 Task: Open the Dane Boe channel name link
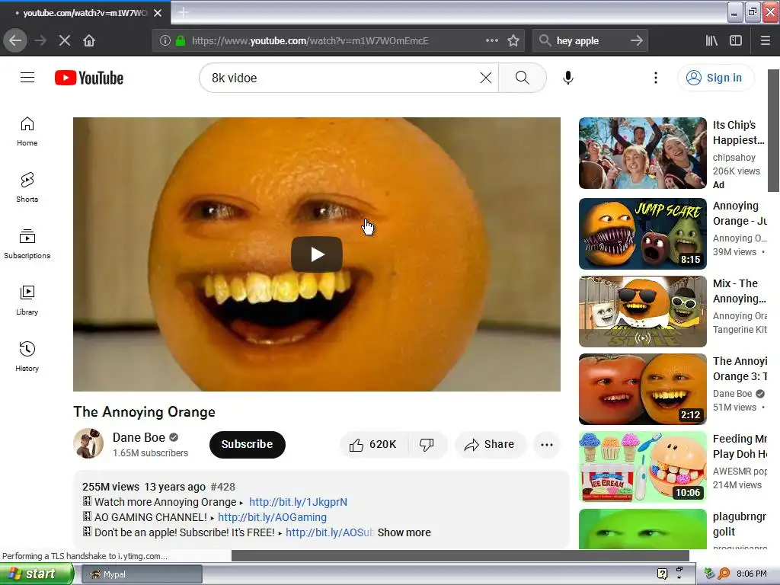139,437
